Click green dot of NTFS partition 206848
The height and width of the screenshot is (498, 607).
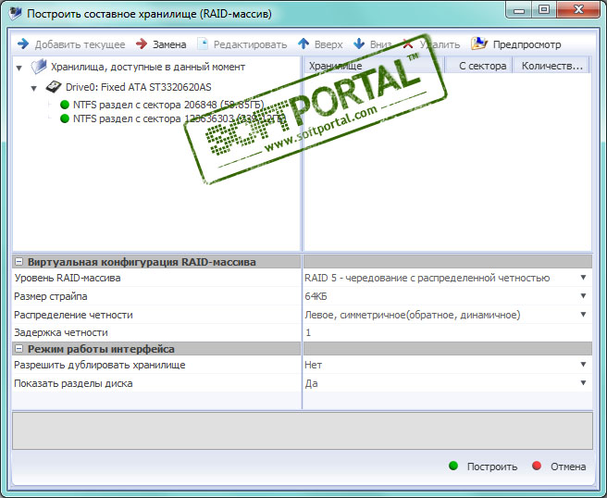tap(65, 105)
